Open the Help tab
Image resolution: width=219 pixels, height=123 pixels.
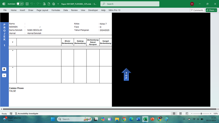(103, 10)
